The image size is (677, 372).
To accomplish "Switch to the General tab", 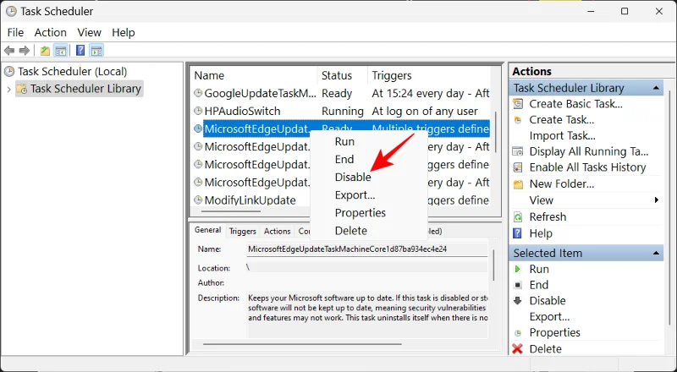I will click(207, 230).
